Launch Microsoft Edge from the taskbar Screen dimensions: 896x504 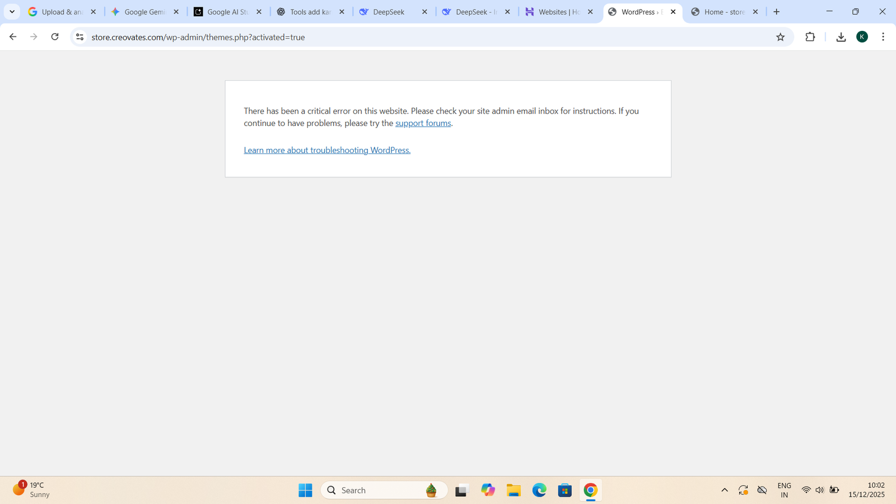pyautogui.click(x=539, y=491)
